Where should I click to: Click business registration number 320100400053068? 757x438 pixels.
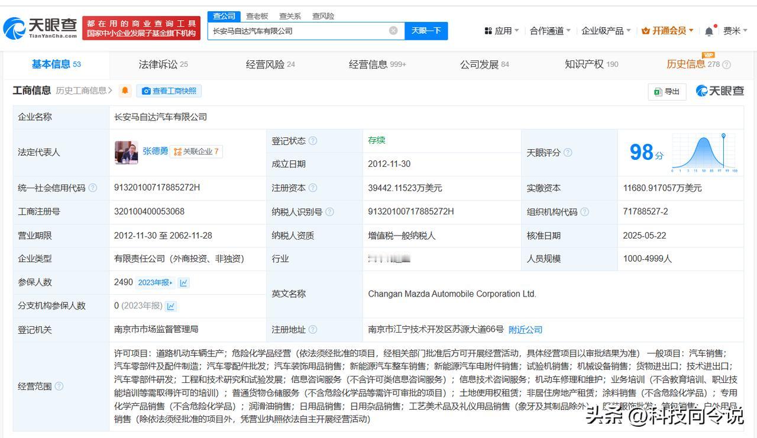pos(149,211)
